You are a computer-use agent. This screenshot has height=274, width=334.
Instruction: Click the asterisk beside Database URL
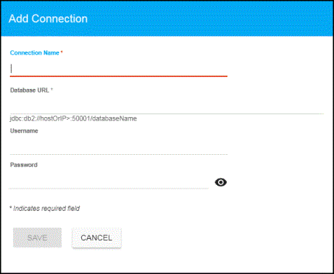click(x=52, y=89)
